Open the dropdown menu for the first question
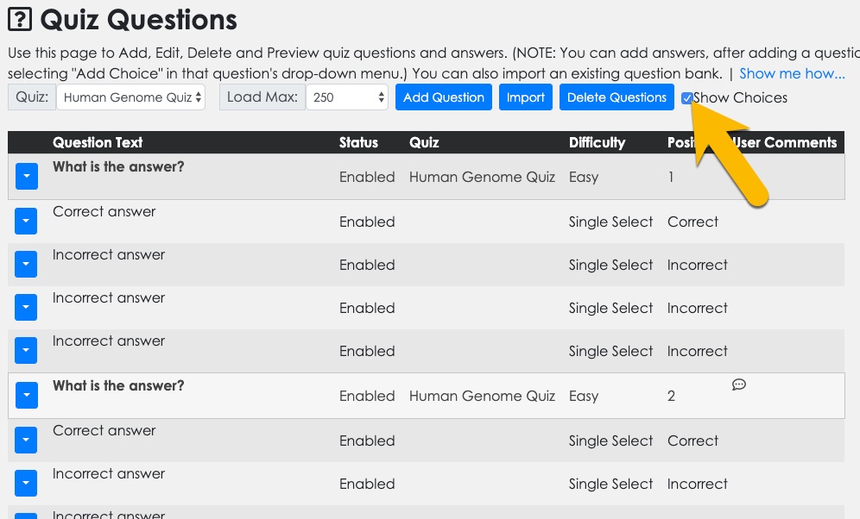 [x=26, y=176]
